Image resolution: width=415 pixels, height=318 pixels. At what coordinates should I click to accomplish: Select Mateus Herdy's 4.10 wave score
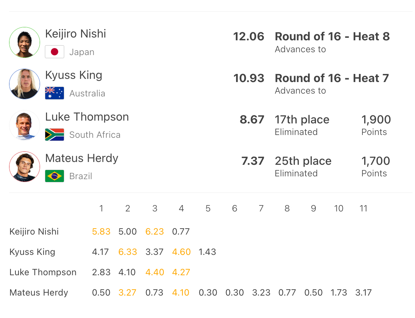point(181,293)
